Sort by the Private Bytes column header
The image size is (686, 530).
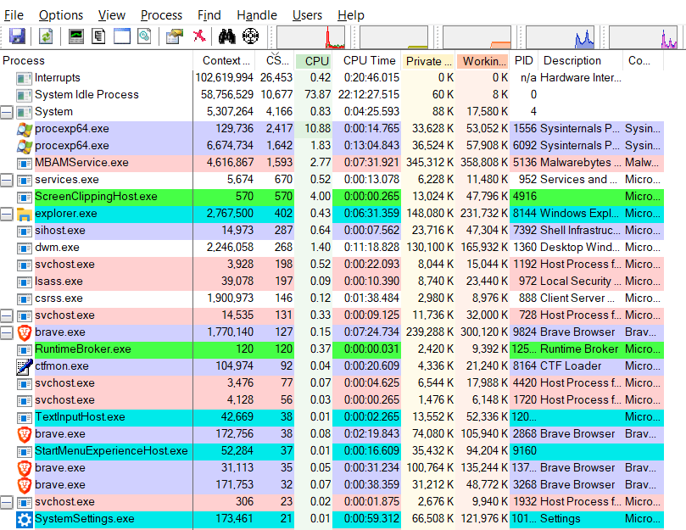pyautogui.click(x=429, y=60)
